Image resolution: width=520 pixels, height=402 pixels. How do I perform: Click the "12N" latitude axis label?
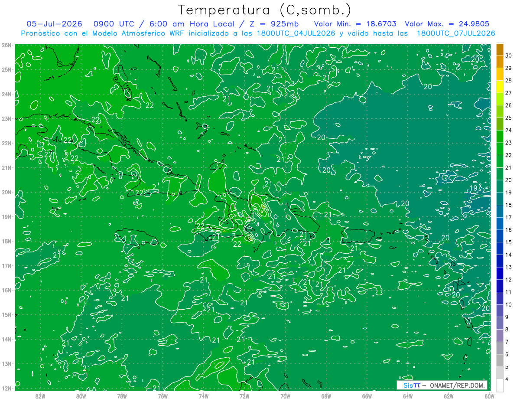point(6,388)
